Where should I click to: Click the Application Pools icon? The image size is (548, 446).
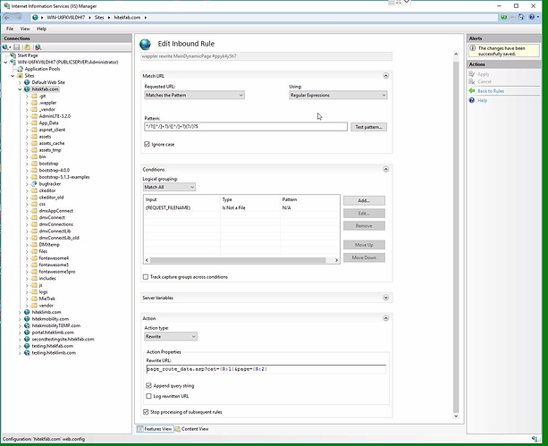click(x=21, y=68)
